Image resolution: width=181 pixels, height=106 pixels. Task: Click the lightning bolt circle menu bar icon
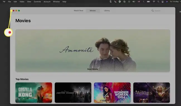pyautogui.click(x=124, y=2)
